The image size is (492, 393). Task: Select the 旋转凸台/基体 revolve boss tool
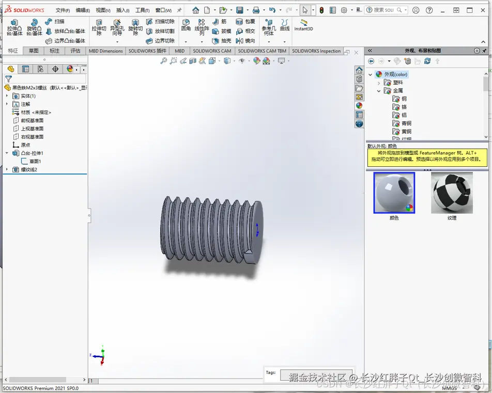tap(34, 27)
